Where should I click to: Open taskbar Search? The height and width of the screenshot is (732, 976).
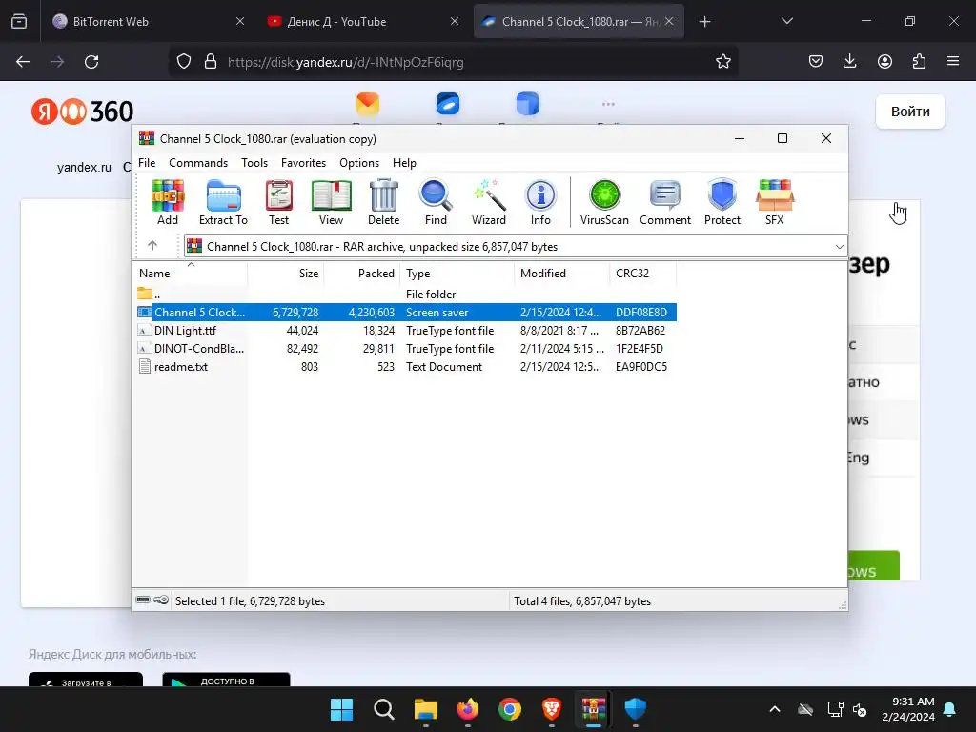point(383,709)
